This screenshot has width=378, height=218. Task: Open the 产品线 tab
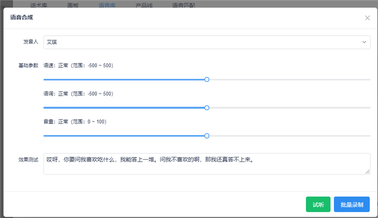(144, 5)
